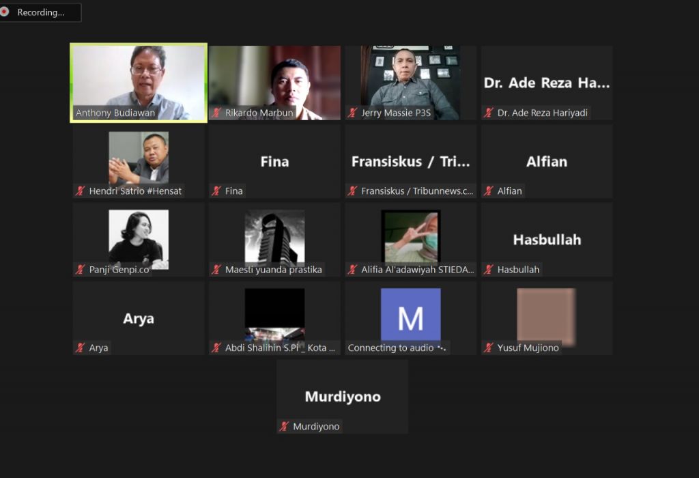Click muted mic icon next to Panji Genpi.co
The width and height of the screenshot is (699, 478).
(x=80, y=270)
